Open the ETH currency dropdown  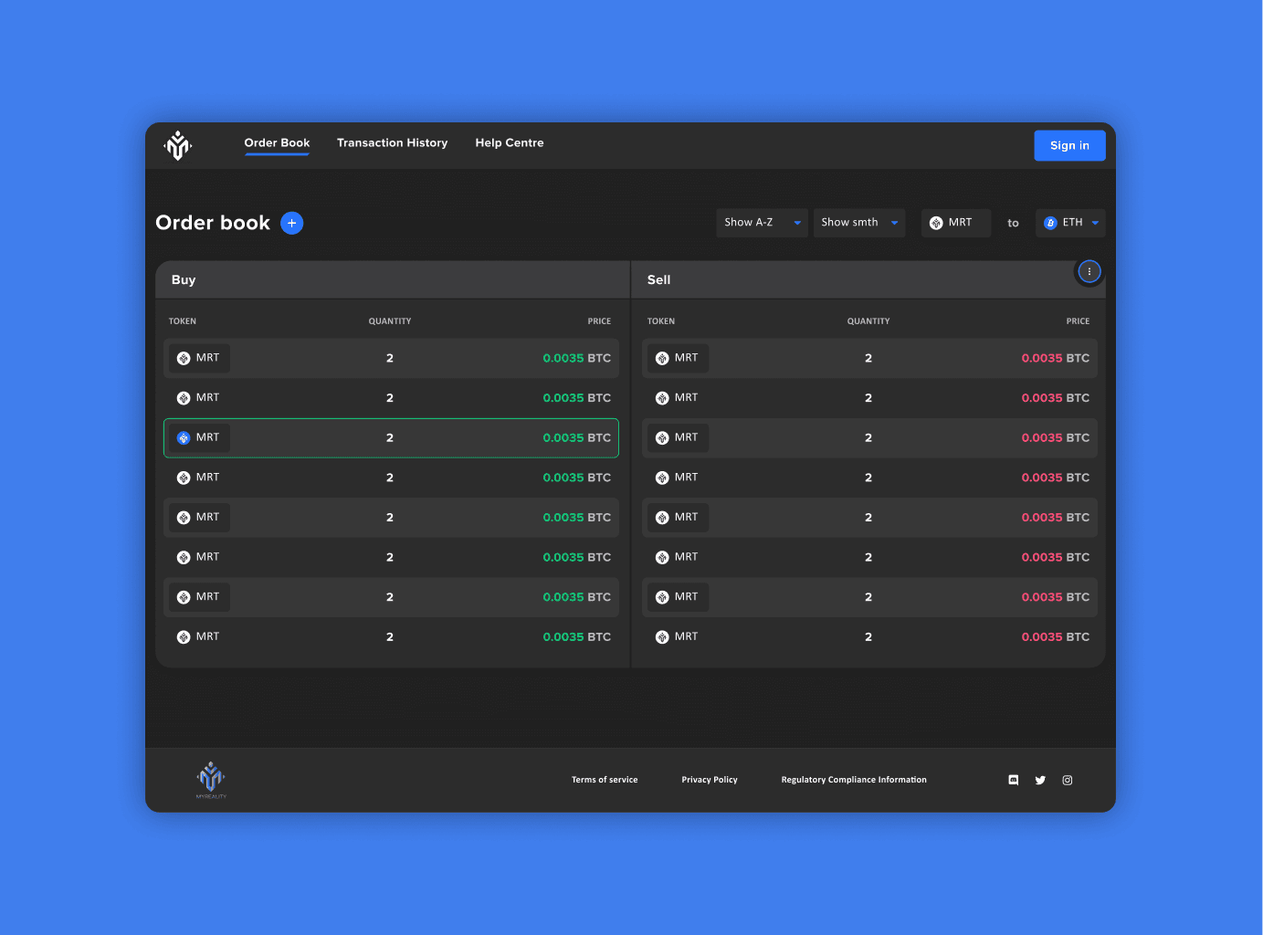point(1069,223)
